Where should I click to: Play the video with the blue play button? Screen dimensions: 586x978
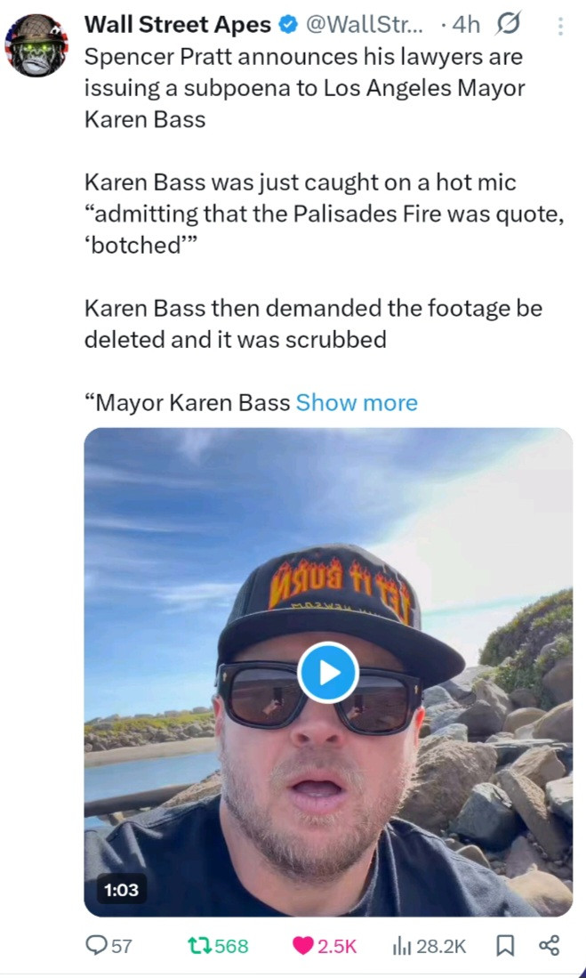[328, 673]
